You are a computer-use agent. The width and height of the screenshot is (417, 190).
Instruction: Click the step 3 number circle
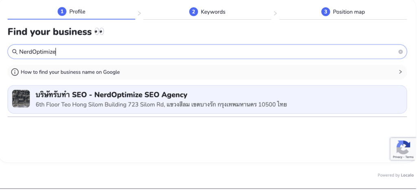pyautogui.click(x=325, y=12)
